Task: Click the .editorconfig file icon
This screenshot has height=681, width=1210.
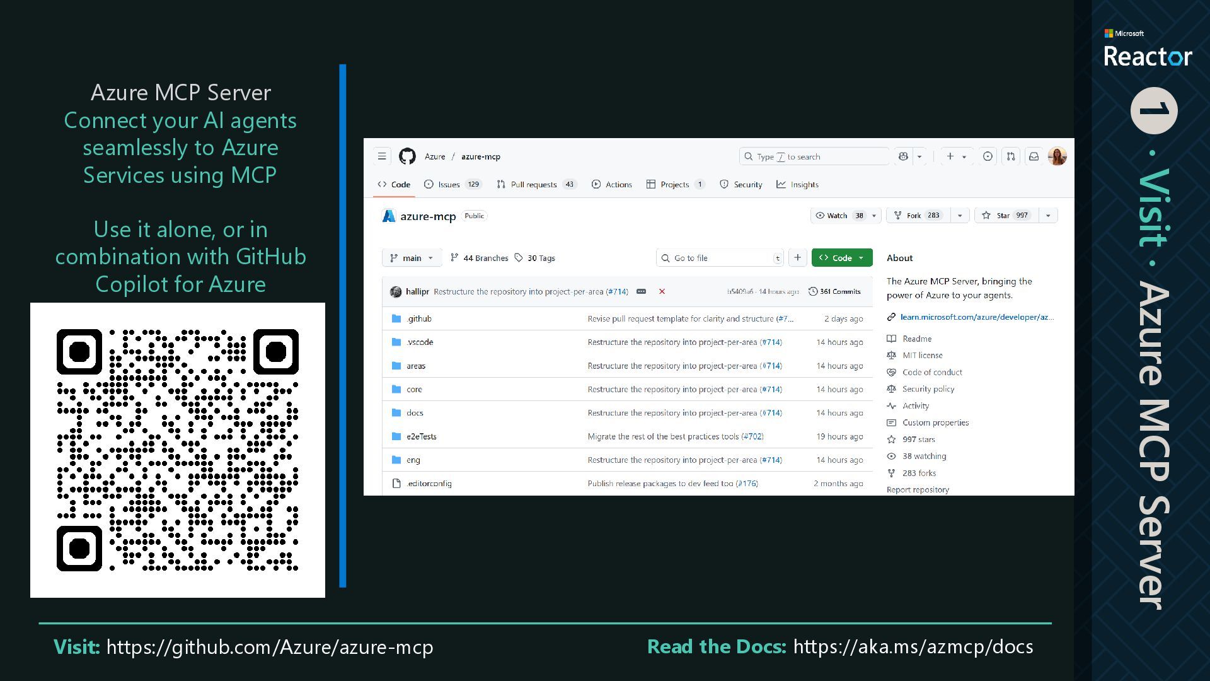Action: [x=396, y=484]
